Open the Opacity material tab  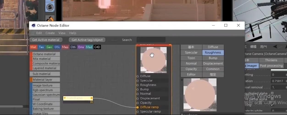tap(191, 69)
